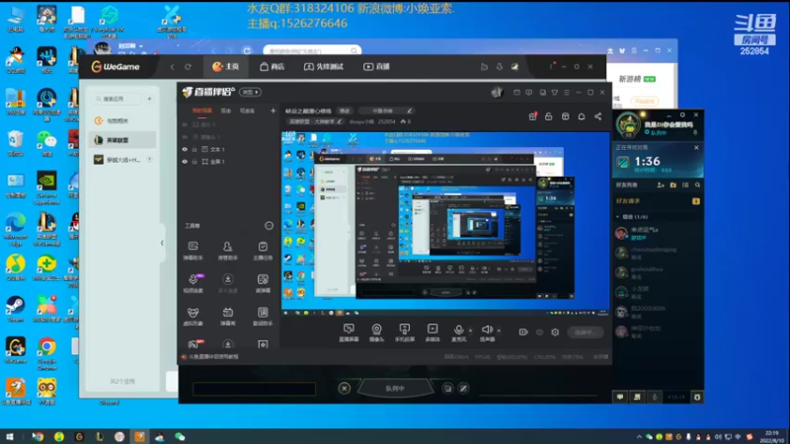Add a friend in League friends list

click(661, 185)
